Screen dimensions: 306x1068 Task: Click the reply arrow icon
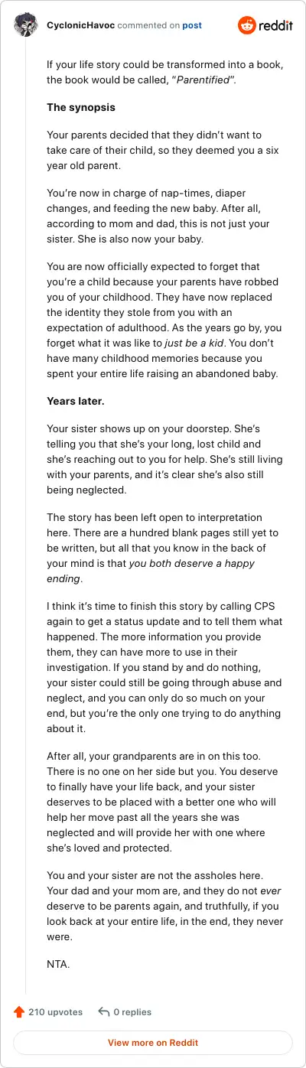(104, 1011)
